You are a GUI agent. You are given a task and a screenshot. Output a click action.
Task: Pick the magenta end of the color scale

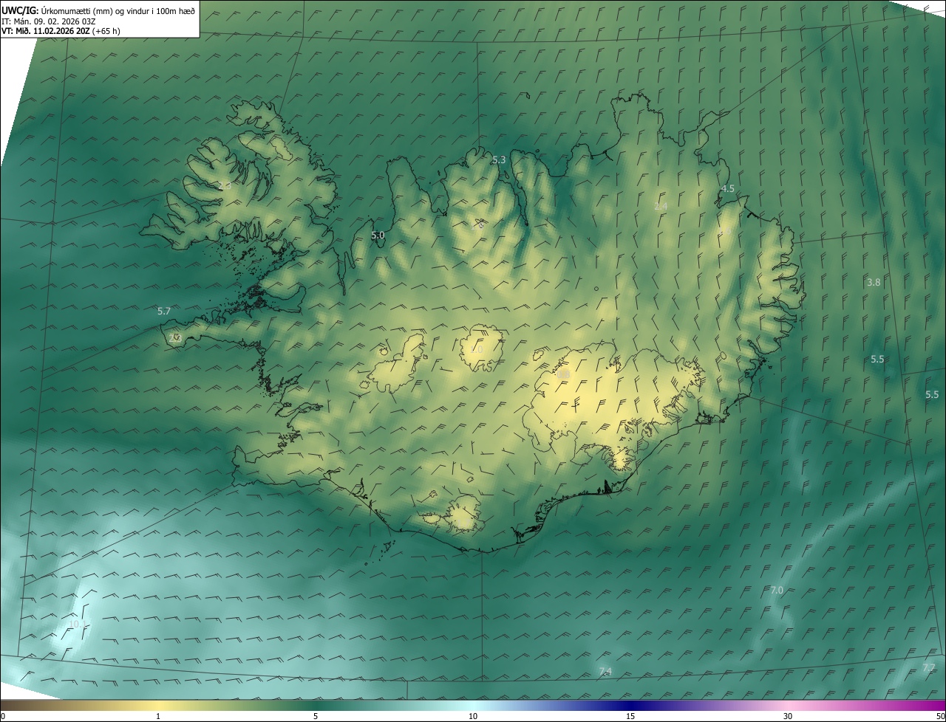pos(931,705)
